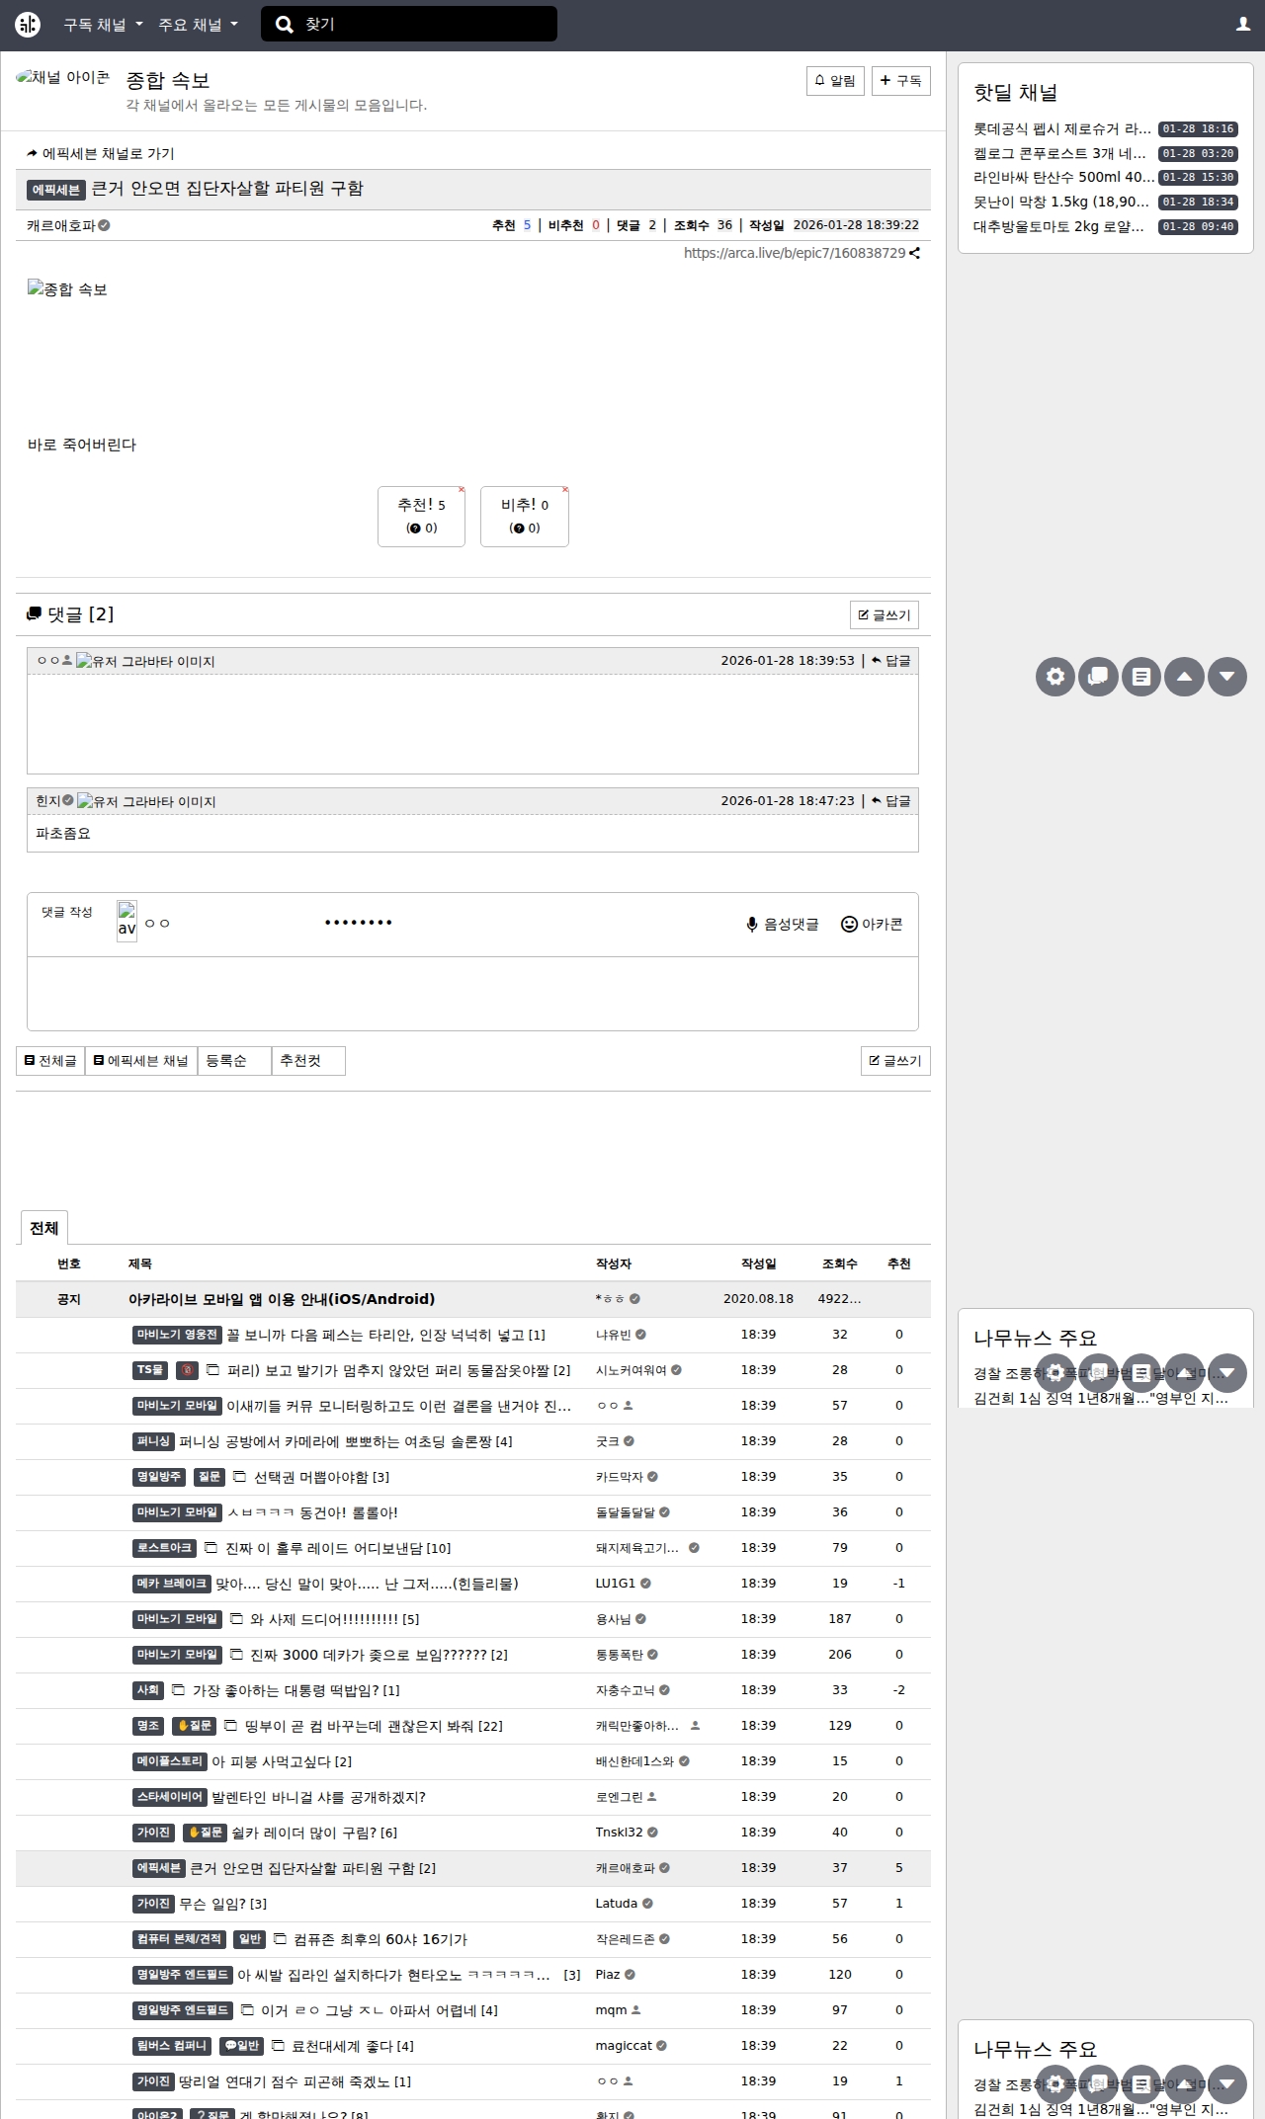The image size is (1265, 2119).
Task: Click author name 캐르애호파 under the post title
Action: [x=61, y=225]
